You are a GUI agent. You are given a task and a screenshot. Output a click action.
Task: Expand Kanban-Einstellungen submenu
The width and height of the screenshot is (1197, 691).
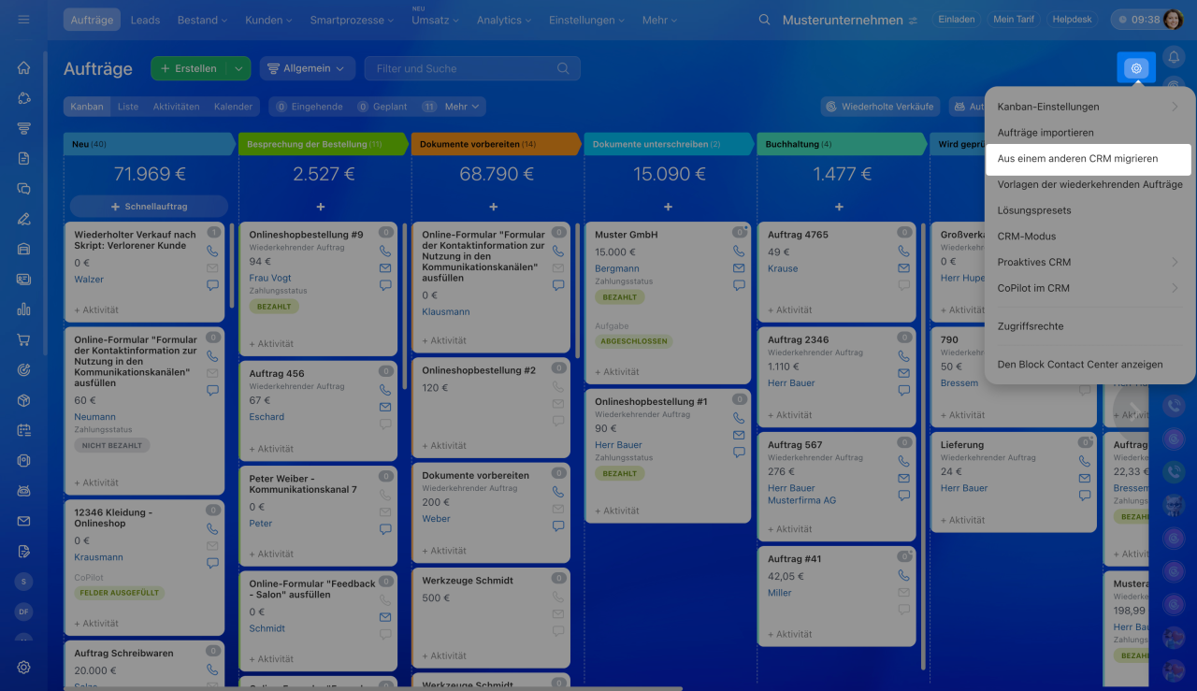1089,107
